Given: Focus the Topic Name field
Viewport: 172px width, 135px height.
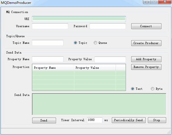Looking at the screenshot, I should coord(48,43).
